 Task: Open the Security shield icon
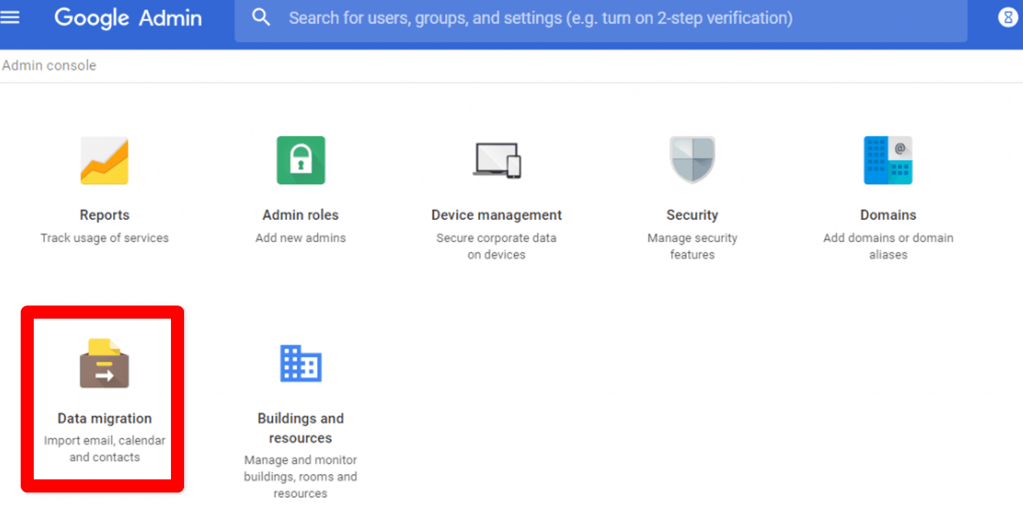point(692,160)
